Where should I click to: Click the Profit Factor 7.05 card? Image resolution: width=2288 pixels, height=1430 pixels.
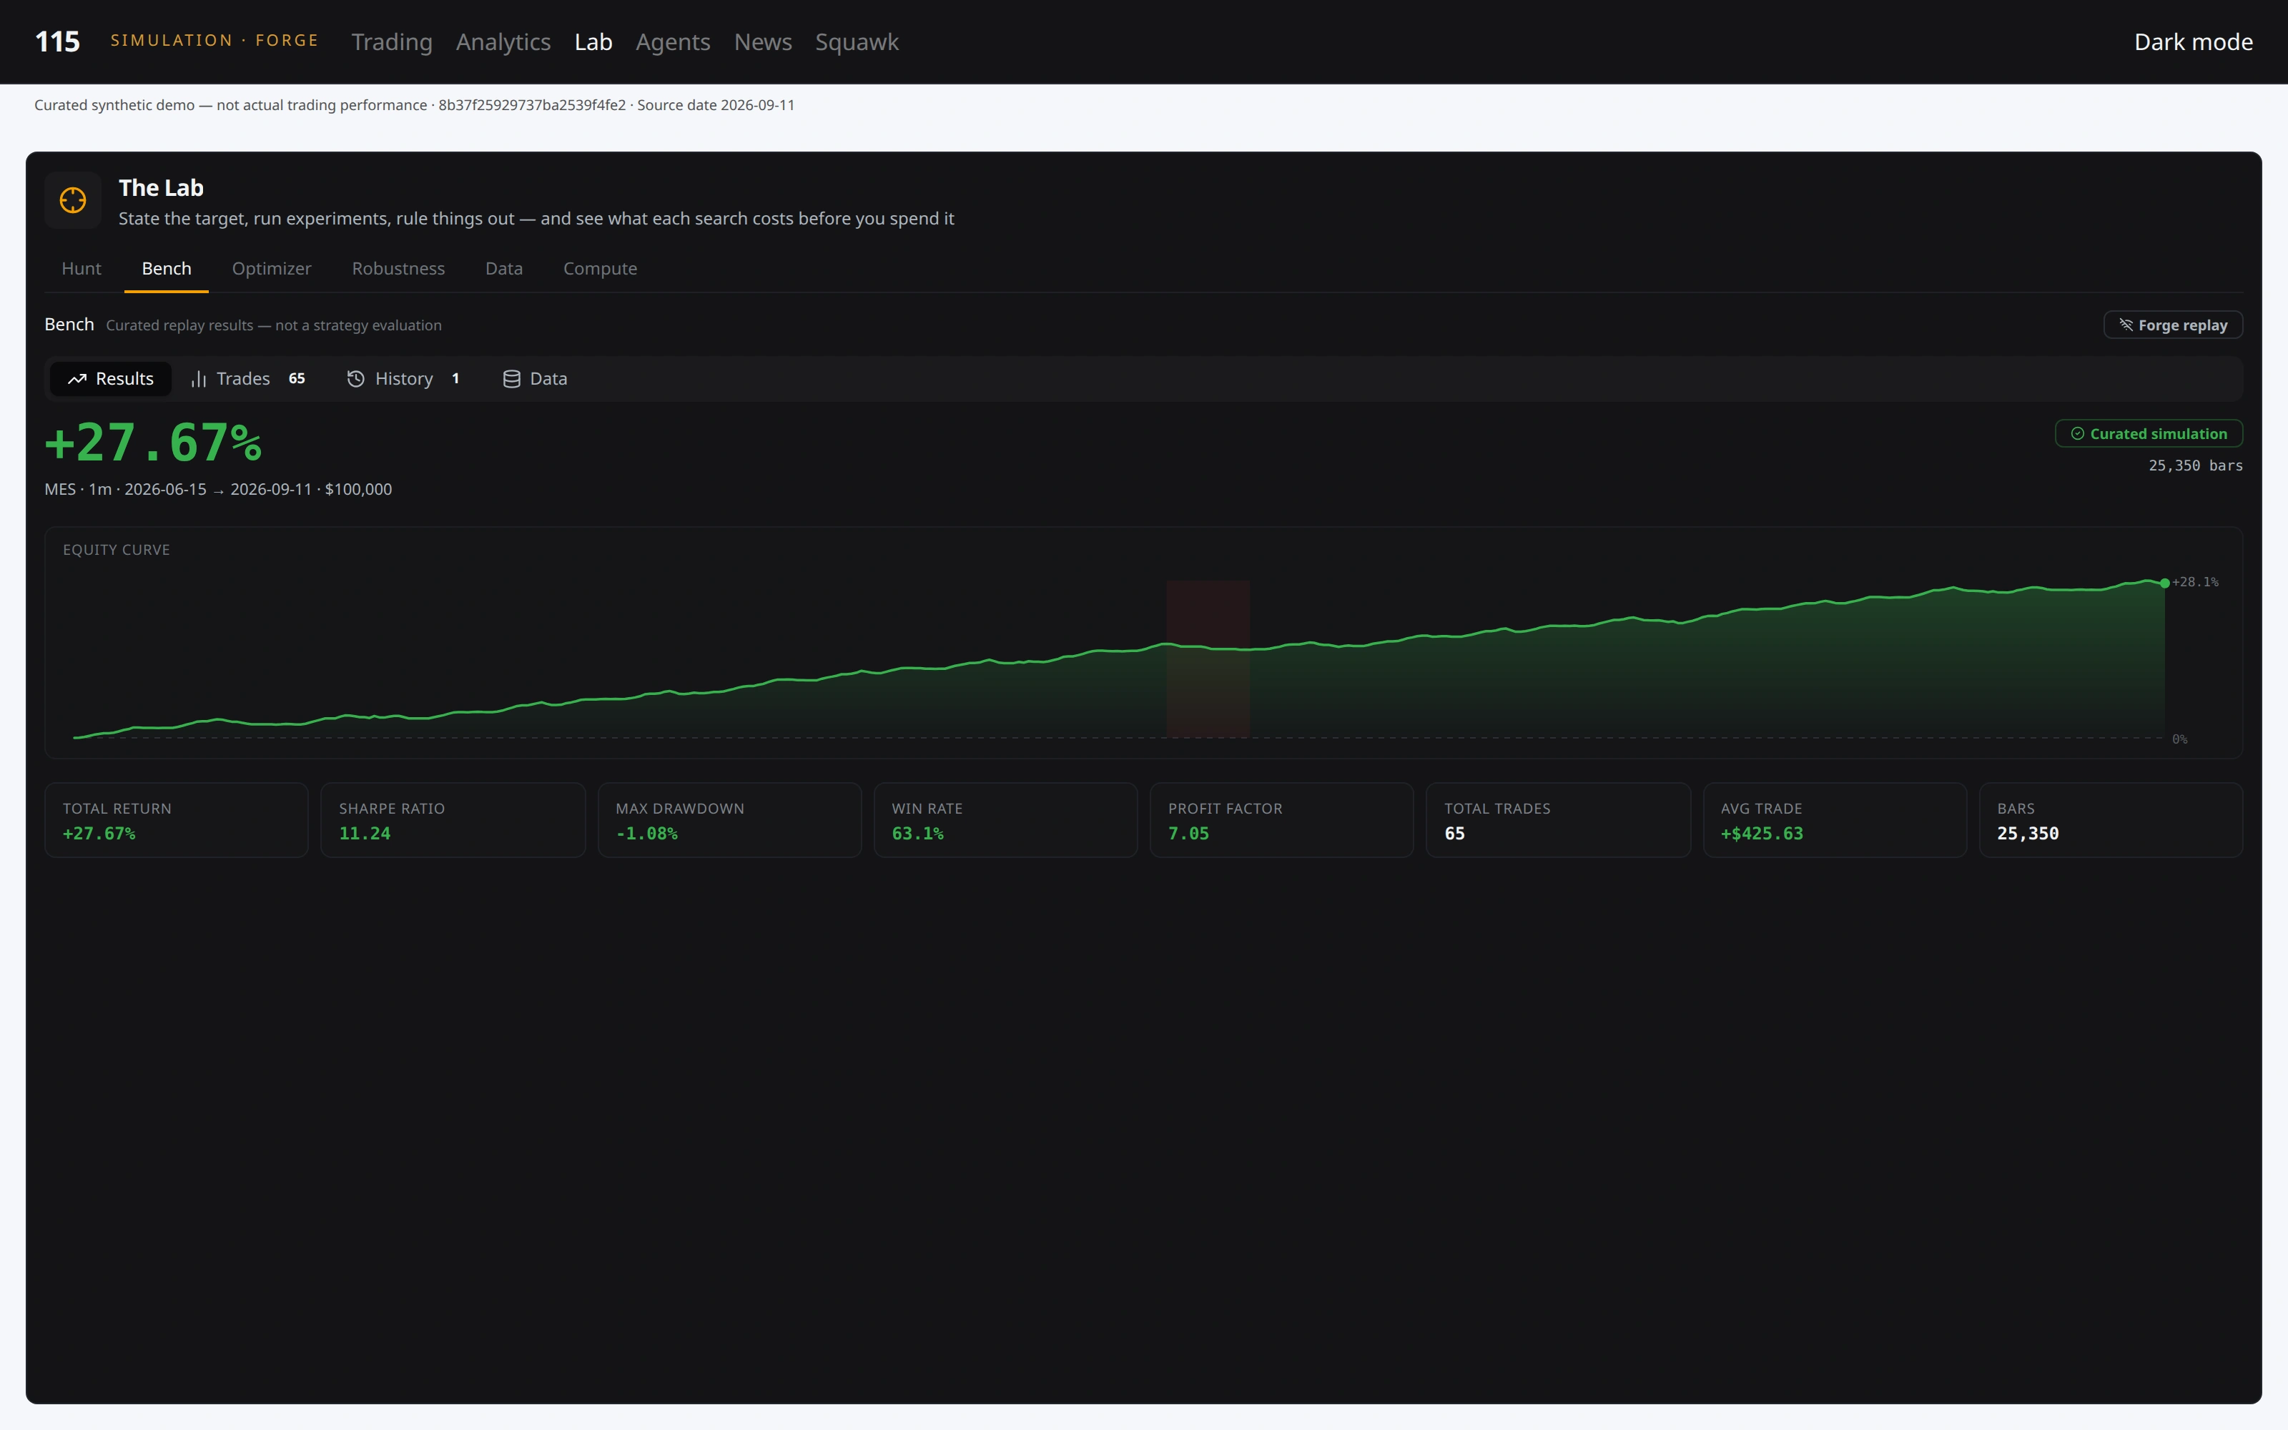click(1281, 820)
